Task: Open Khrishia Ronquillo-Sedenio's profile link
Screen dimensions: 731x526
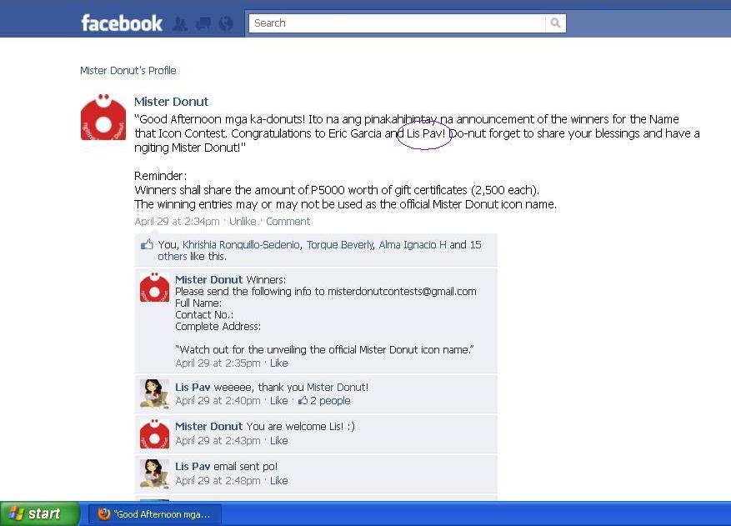Action: 241,245
